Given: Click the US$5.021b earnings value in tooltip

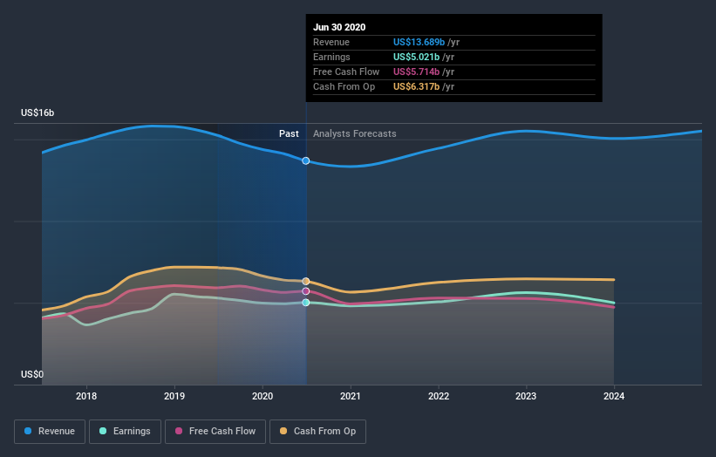Looking at the screenshot, I should click(417, 57).
